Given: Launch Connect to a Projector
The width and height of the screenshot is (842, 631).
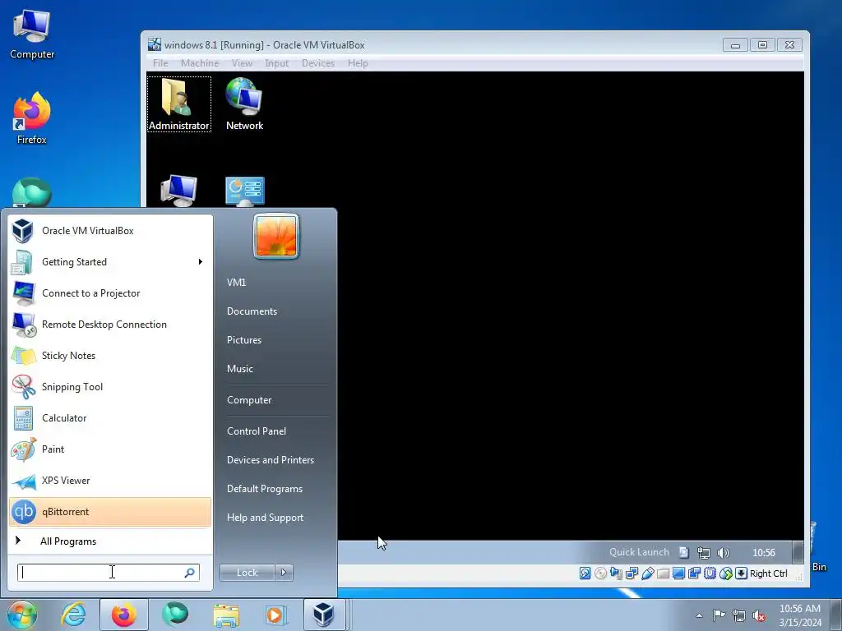Looking at the screenshot, I should tap(110, 293).
